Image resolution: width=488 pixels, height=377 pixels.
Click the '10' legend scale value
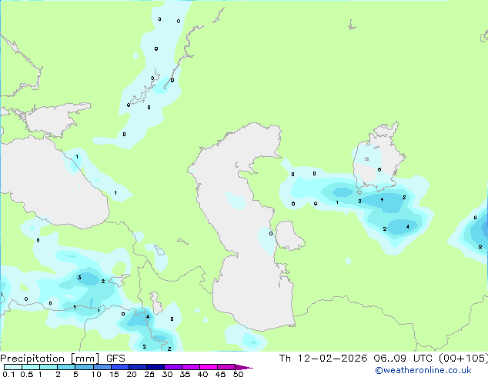(x=96, y=374)
